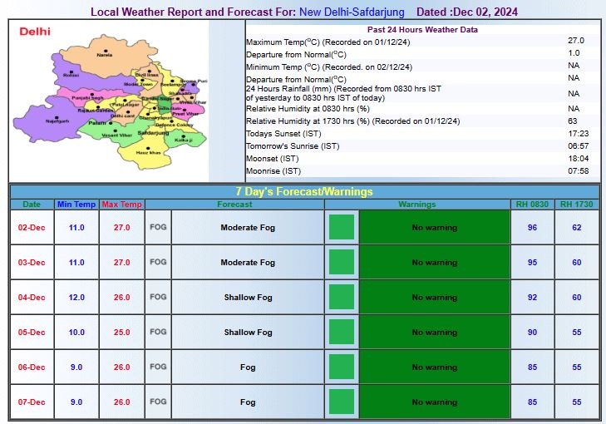Click RH 1730 value 62

click(x=577, y=227)
